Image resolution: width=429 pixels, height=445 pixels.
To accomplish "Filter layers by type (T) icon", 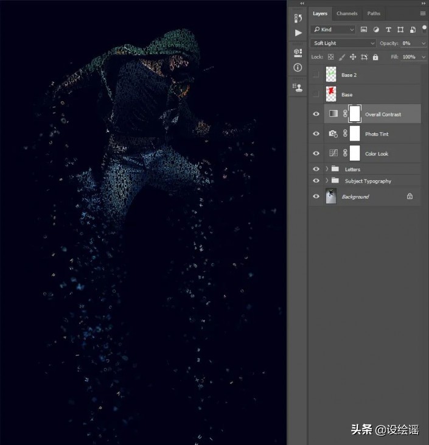I will click(x=388, y=29).
